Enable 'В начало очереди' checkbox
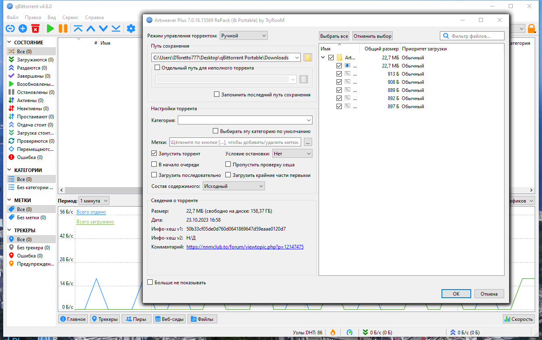This screenshot has width=542, height=340. 154,165
